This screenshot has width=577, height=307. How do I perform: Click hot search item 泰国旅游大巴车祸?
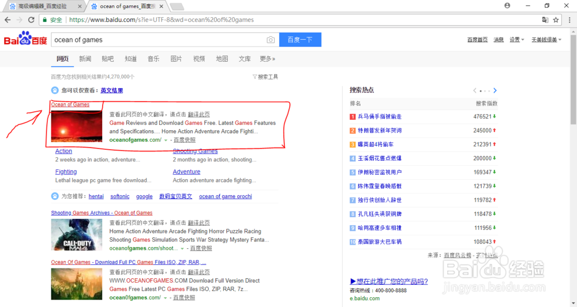[380, 242]
